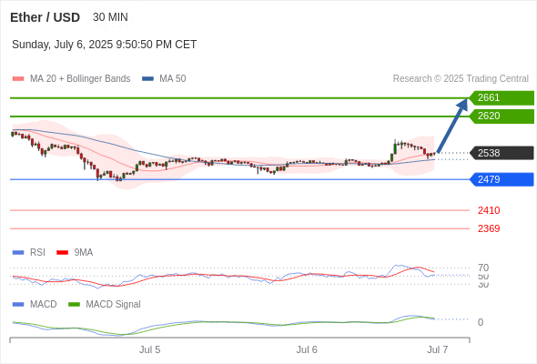Click the red 2410 support level text
This screenshot has height=364, width=537.
pos(489,210)
